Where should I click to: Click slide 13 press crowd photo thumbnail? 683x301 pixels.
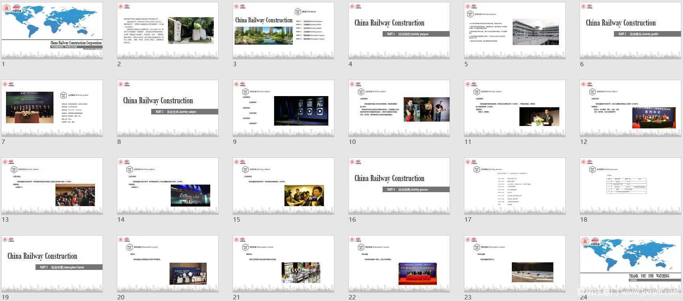pyautogui.click(x=52, y=186)
